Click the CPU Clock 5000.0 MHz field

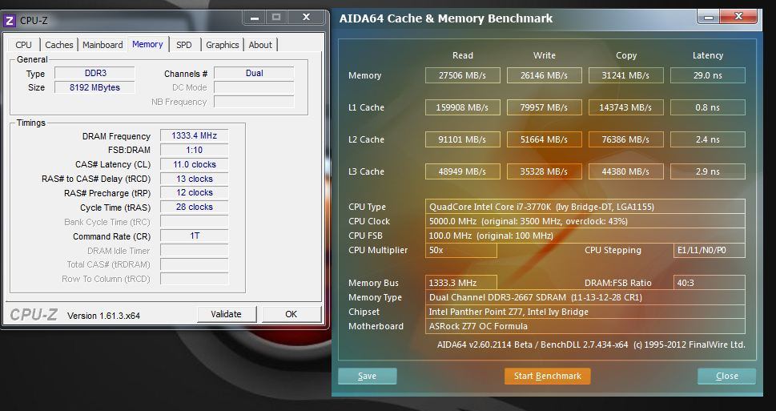[585, 221]
